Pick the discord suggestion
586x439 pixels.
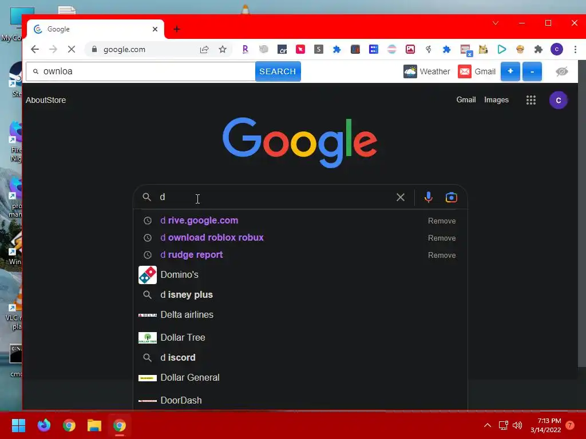[300, 358]
